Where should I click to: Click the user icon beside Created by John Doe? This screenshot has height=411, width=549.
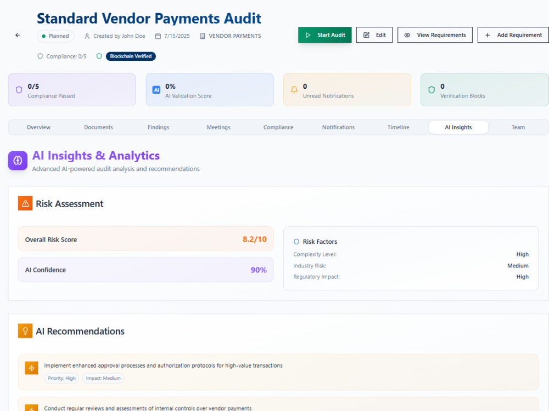pos(87,36)
